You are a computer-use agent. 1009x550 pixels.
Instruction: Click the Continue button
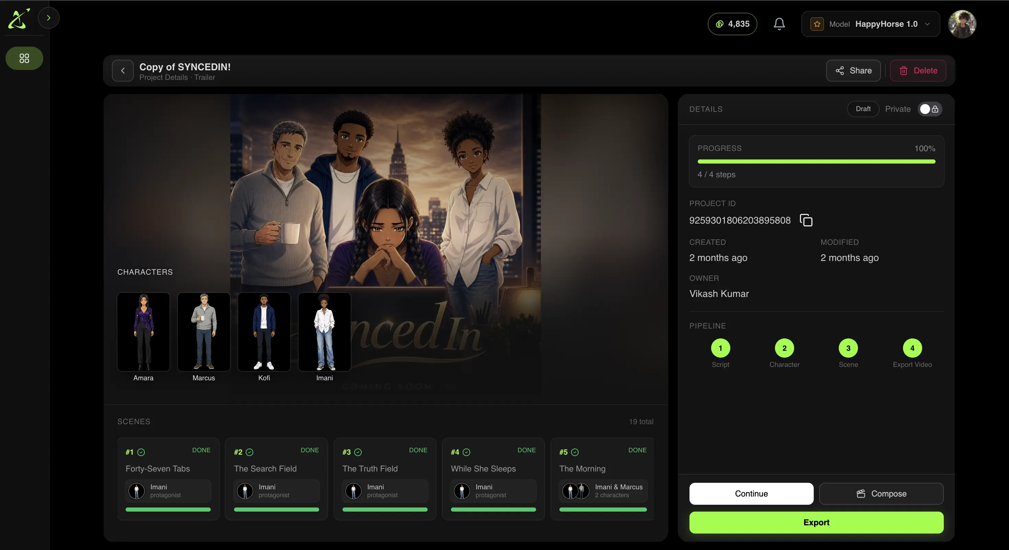751,494
